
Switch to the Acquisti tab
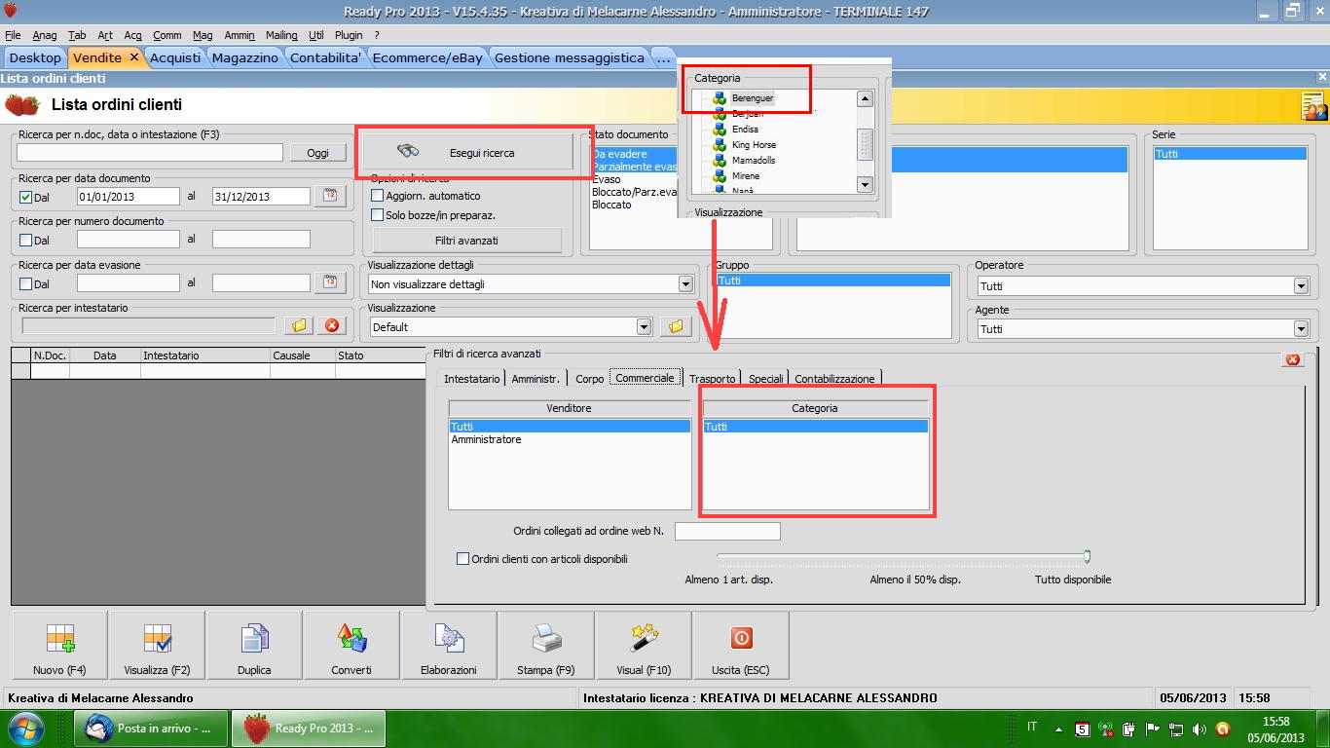coord(175,57)
